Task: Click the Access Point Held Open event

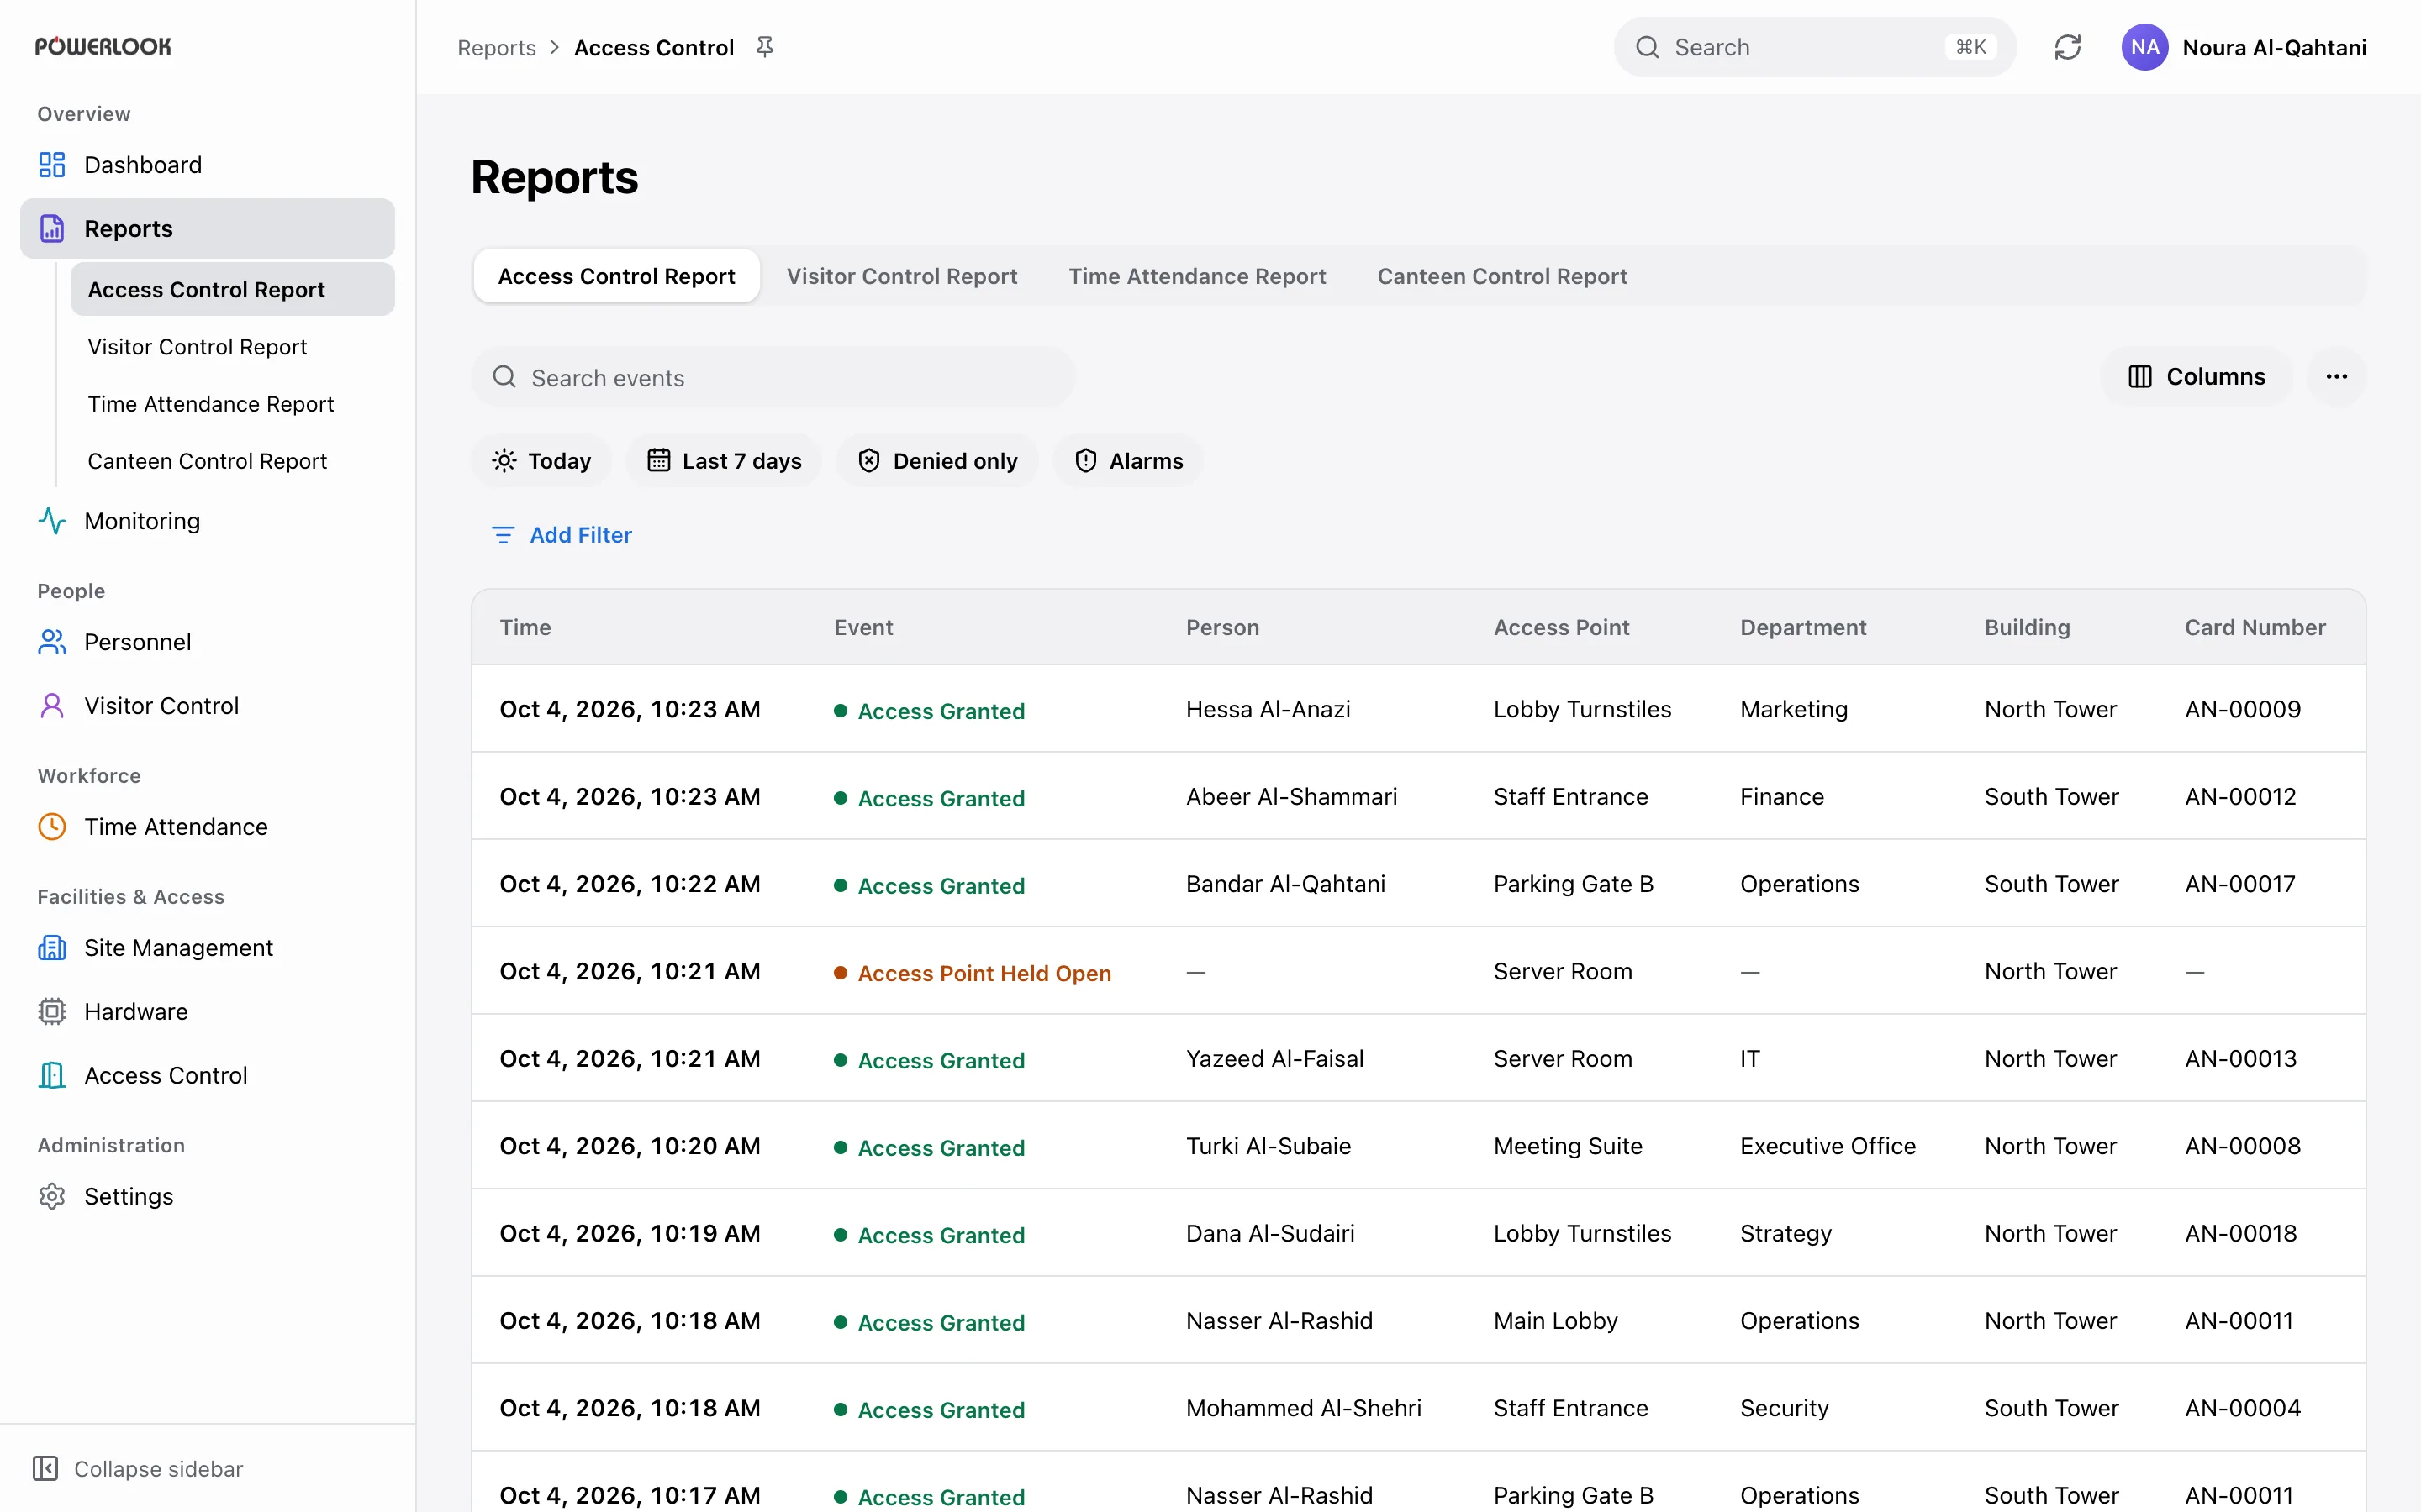Action: coord(973,973)
